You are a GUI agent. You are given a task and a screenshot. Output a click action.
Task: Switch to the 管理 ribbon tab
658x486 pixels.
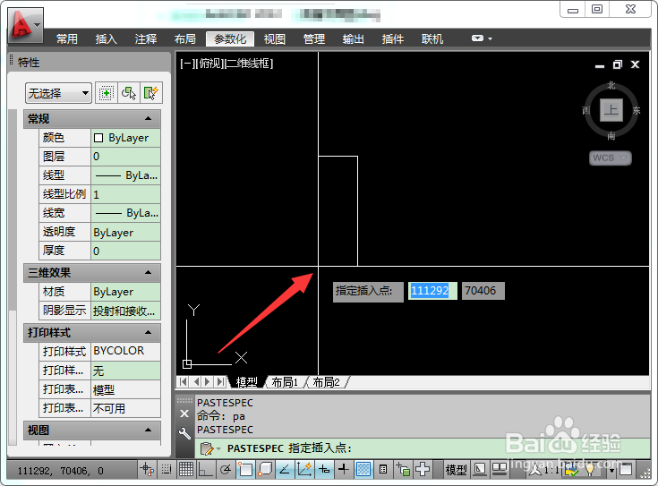pyautogui.click(x=314, y=39)
